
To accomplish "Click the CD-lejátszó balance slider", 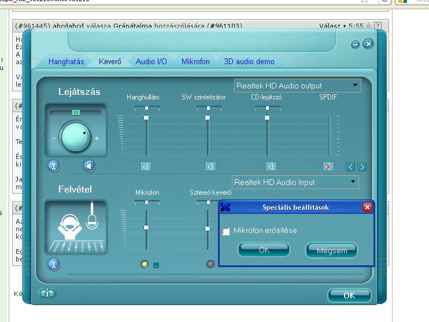I will (268, 108).
